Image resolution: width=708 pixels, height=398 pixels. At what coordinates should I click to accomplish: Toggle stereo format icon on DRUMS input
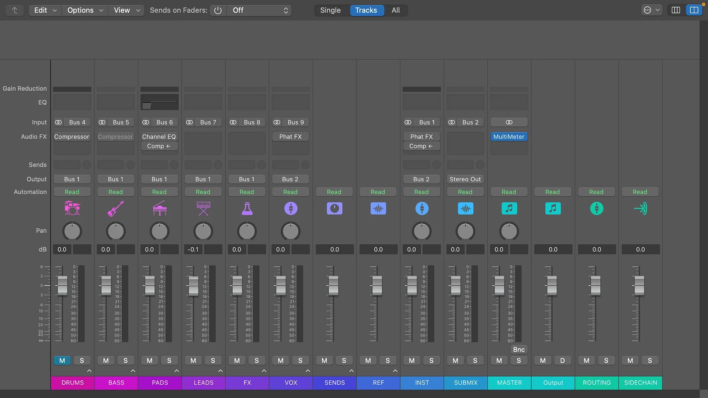coord(58,122)
